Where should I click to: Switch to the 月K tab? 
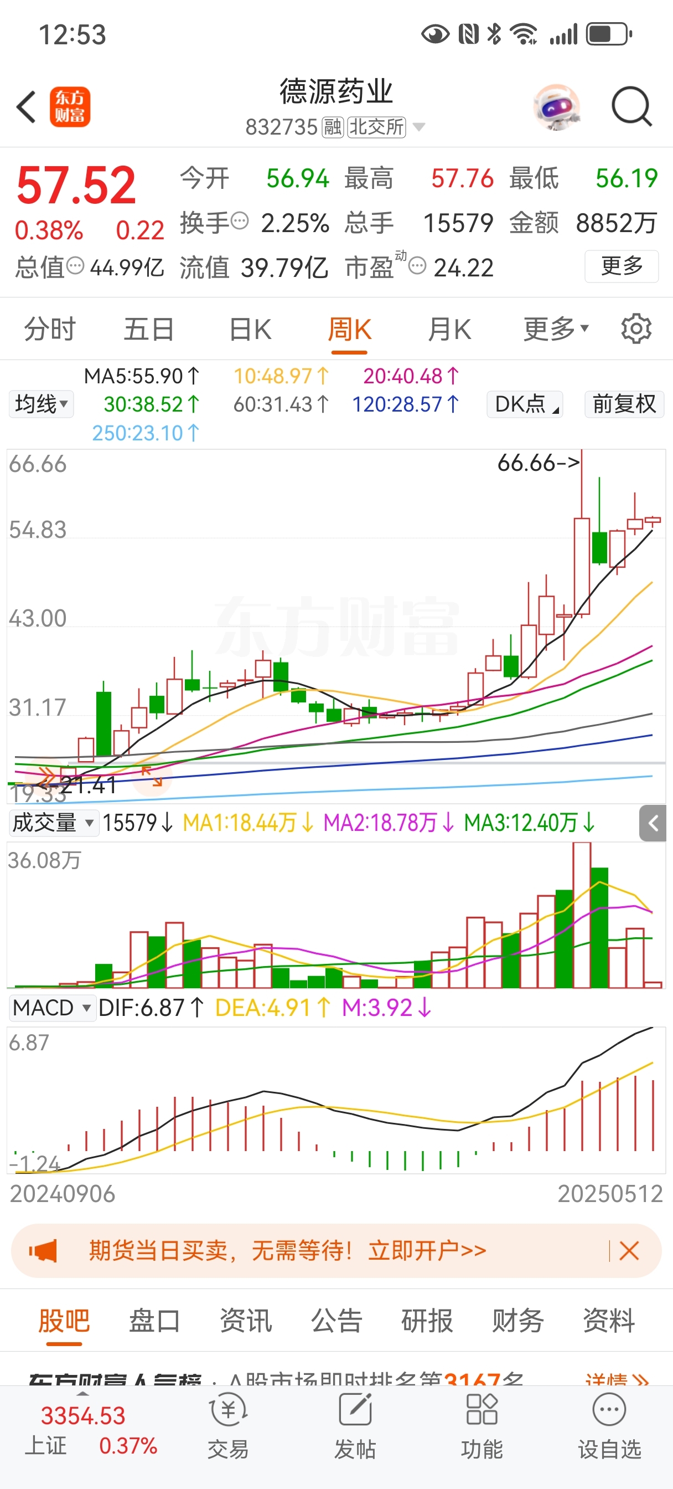pyautogui.click(x=449, y=329)
